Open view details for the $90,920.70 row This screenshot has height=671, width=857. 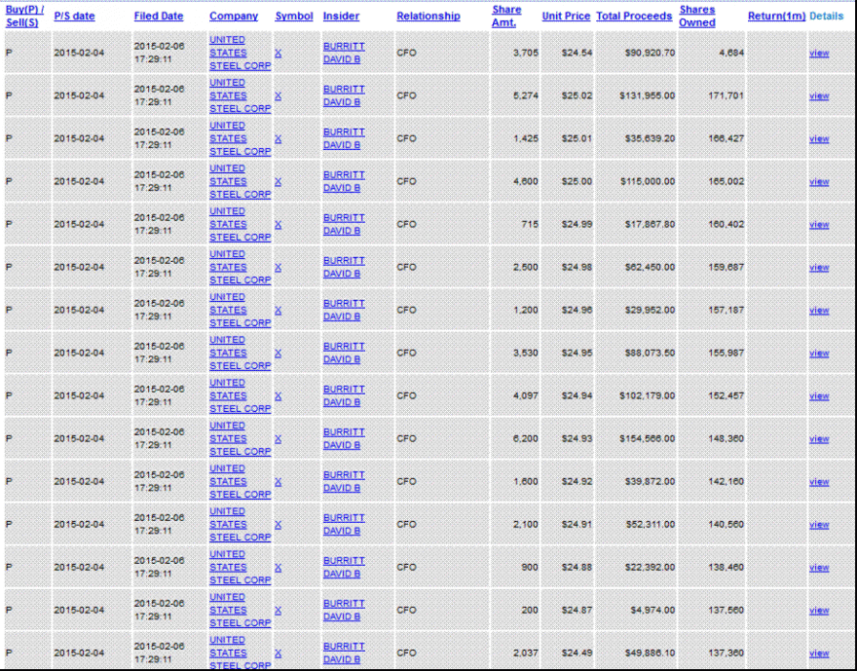[x=819, y=53]
